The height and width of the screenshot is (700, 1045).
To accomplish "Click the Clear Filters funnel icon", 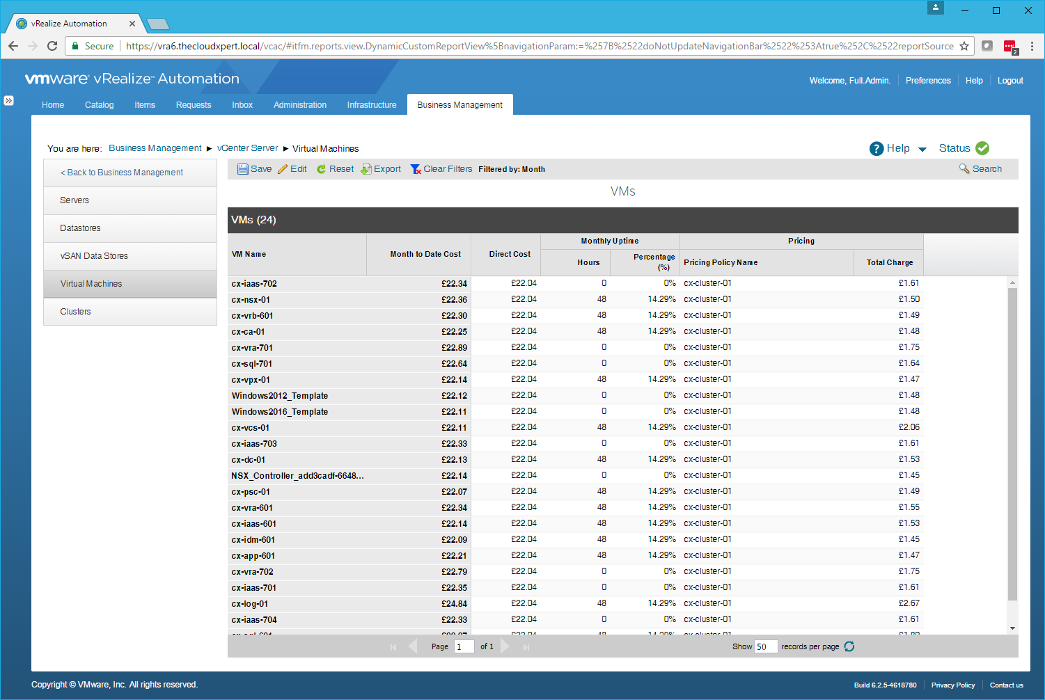I will point(416,169).
